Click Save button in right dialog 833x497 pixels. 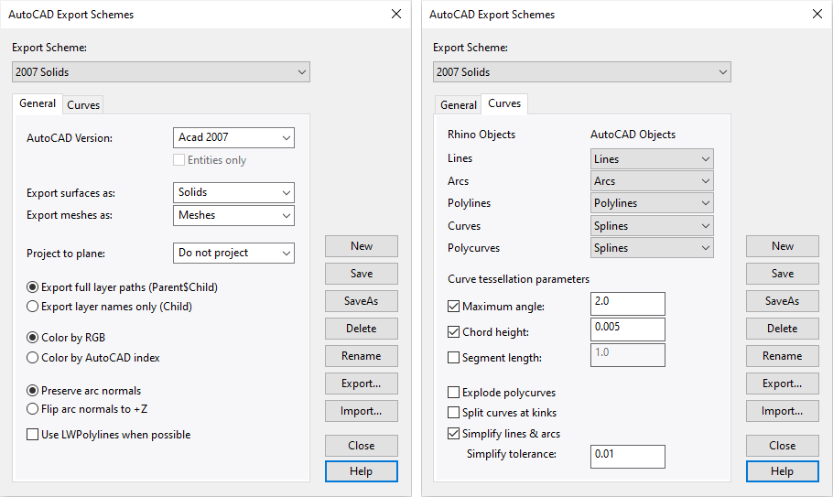click(782, 274)
